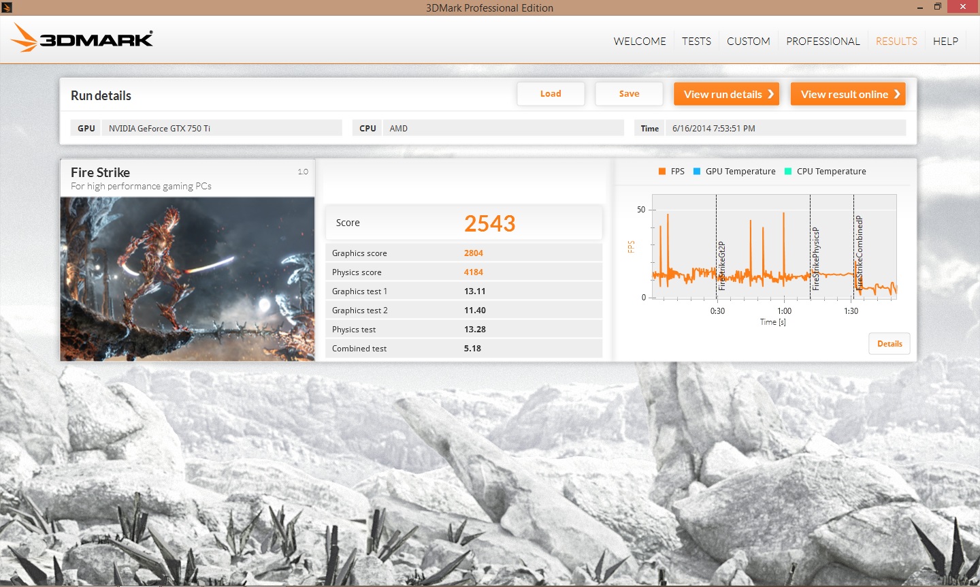Click the FireStrikePhysicsP marker in graph

816,259
